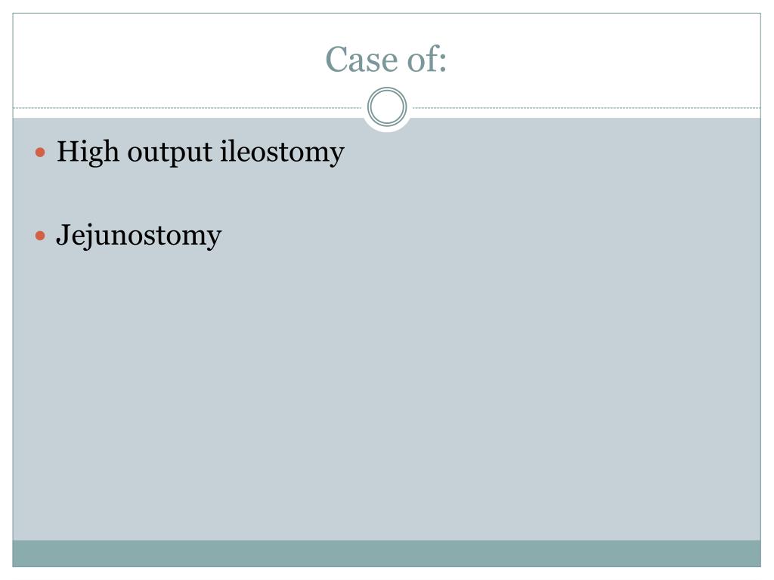
Task: Click the slide title "Case of:"
Action: click(x=386, y=60)
